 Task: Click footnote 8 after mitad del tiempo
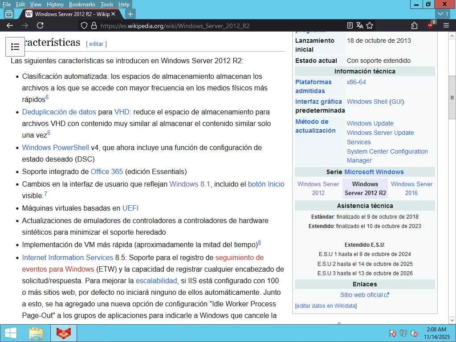click(260, 243)
